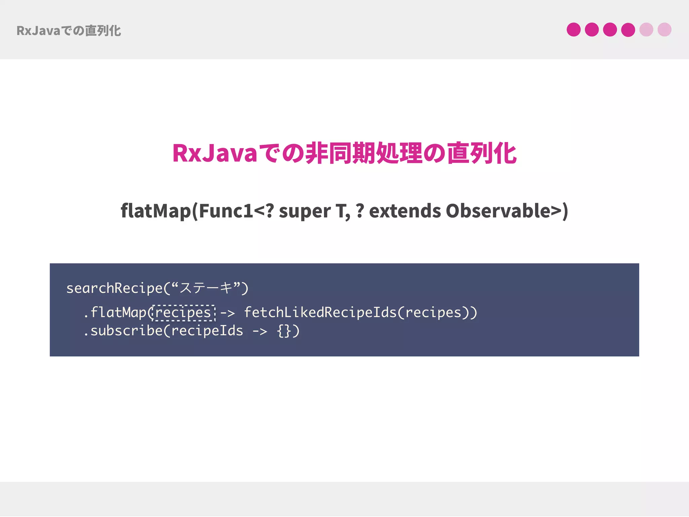The width and height of the screenshot is (689, 517).
Task: Click the dashed-outlined 'recipes' parameter
Action: tap(184, 313)
